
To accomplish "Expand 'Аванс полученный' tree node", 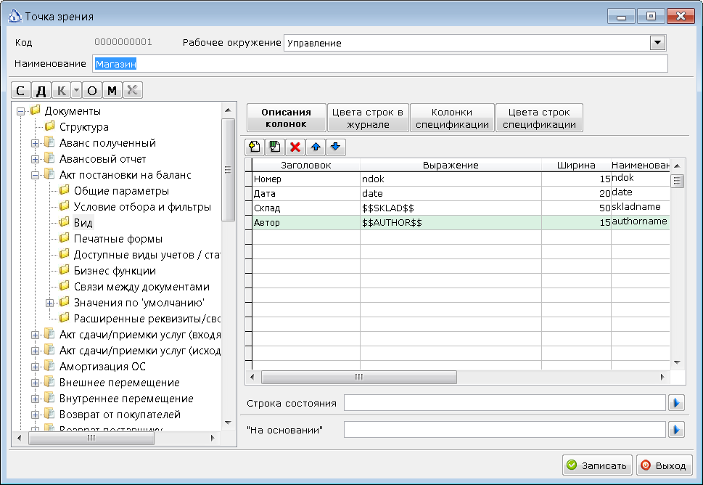I will [35, 143].
